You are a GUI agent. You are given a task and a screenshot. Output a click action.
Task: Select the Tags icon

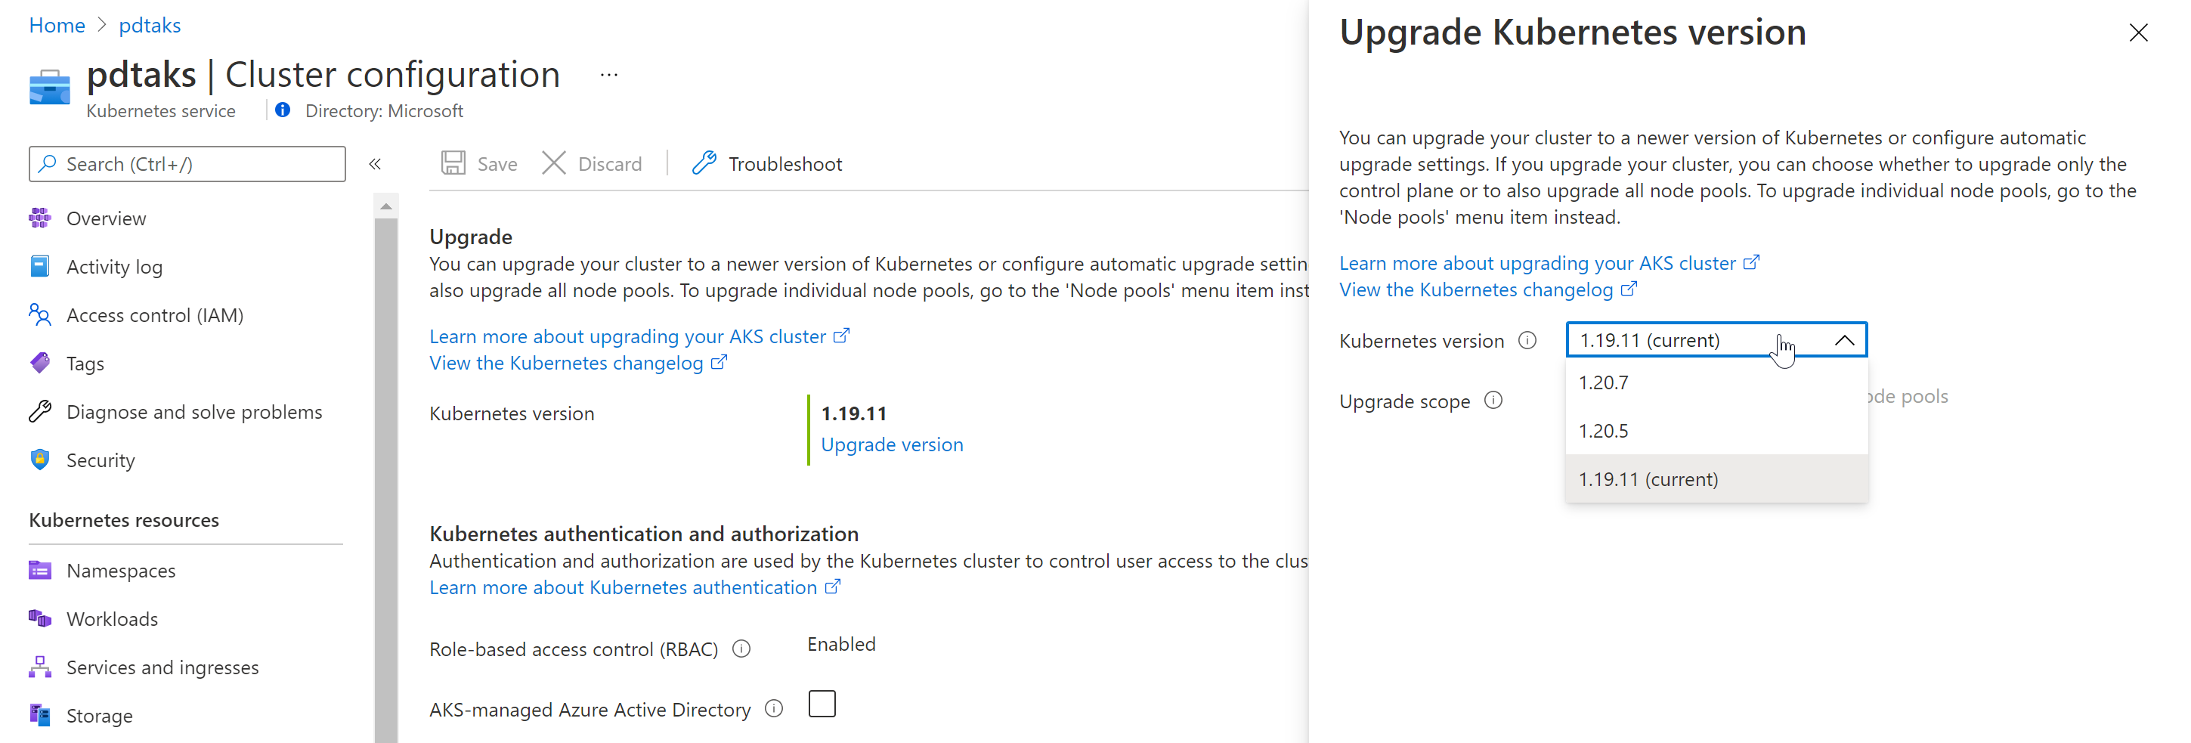point(40,364)
